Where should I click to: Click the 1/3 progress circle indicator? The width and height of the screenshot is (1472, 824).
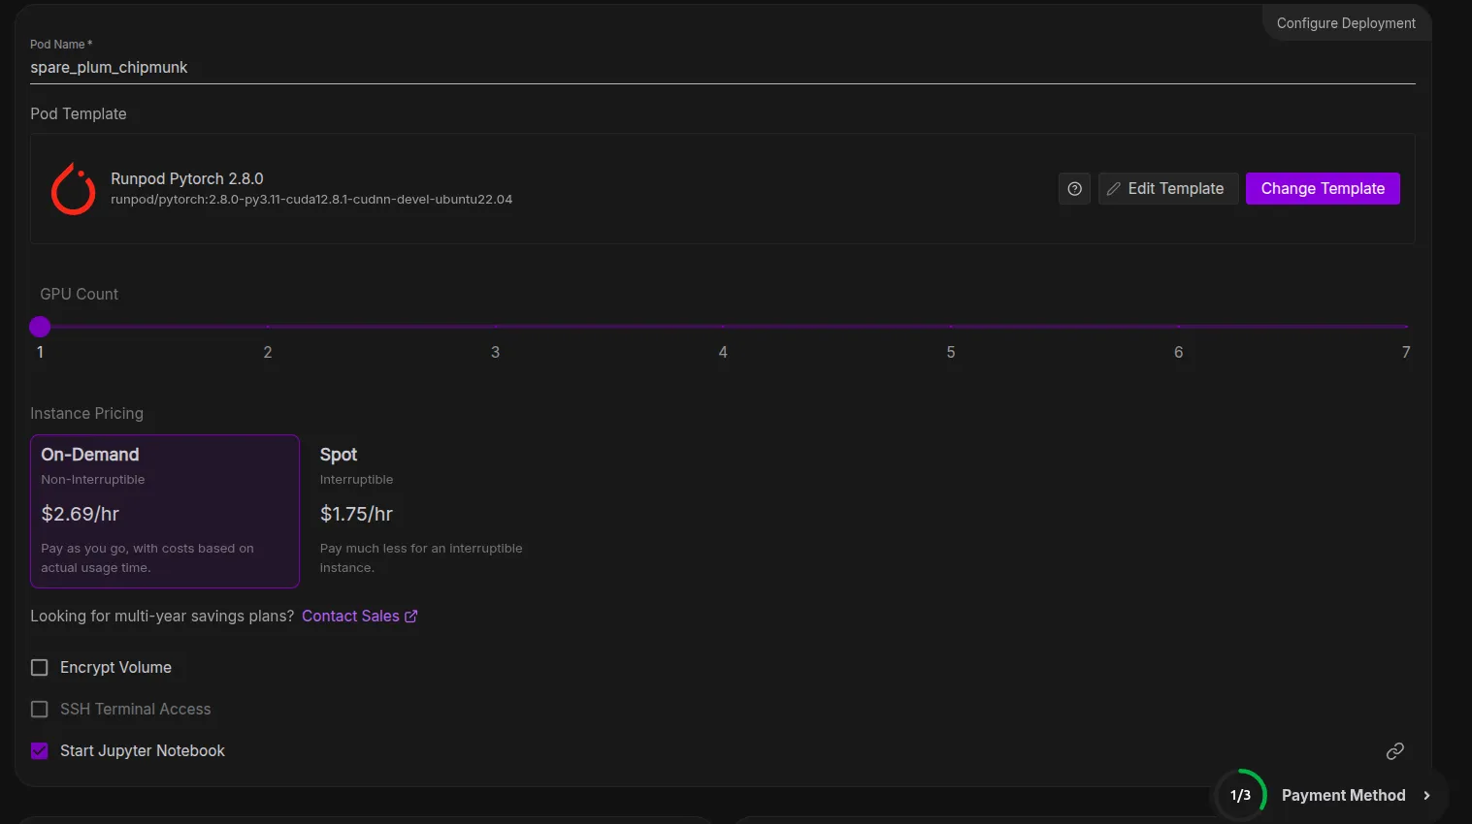click(x=1240, y=795)
